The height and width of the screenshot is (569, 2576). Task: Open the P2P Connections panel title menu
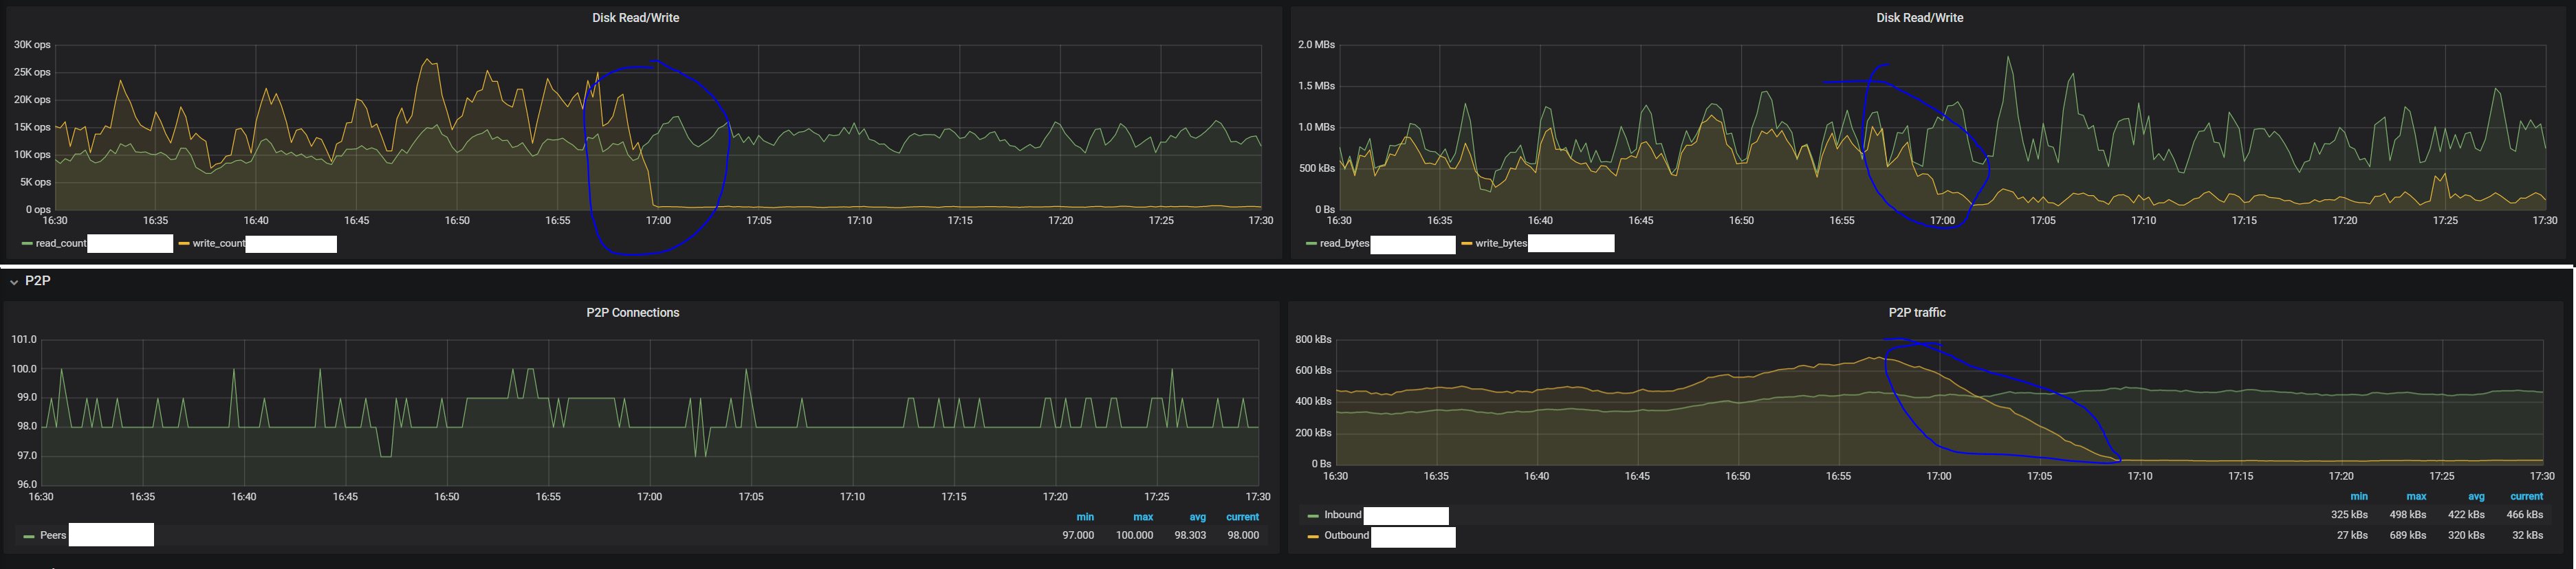click(632, 313)
